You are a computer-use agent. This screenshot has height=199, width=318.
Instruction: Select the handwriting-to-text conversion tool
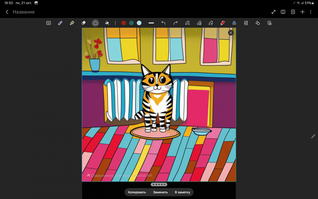point(211,23)
